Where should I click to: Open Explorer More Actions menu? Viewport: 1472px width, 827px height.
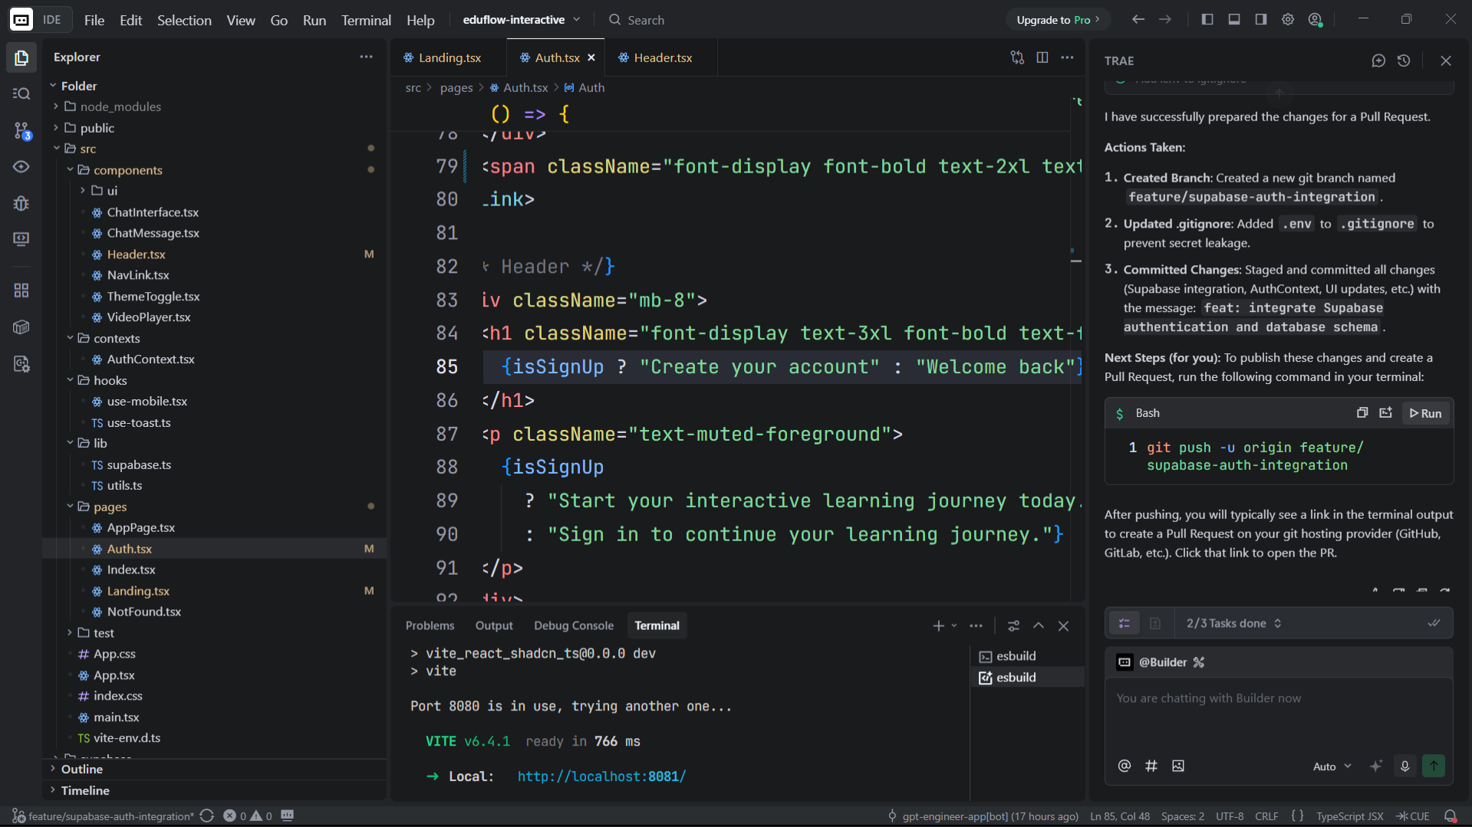click(x=367, y=57)
